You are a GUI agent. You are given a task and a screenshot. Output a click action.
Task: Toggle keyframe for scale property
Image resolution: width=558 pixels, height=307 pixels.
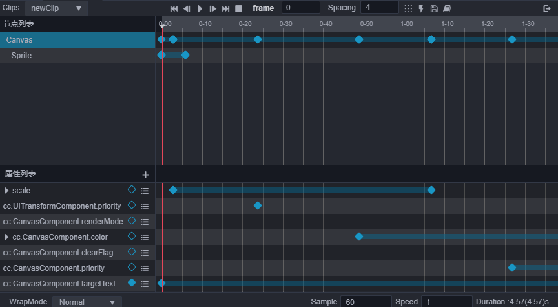pos(132,190)
